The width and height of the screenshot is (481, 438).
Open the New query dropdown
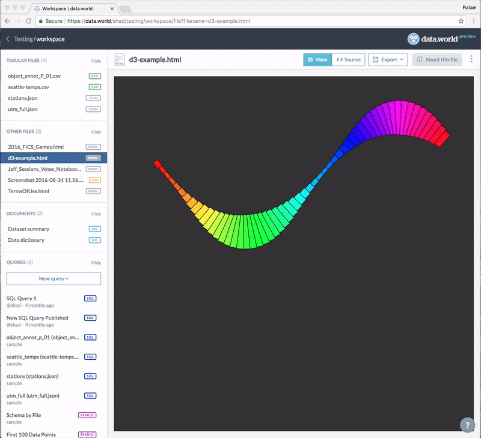point(54,279)
